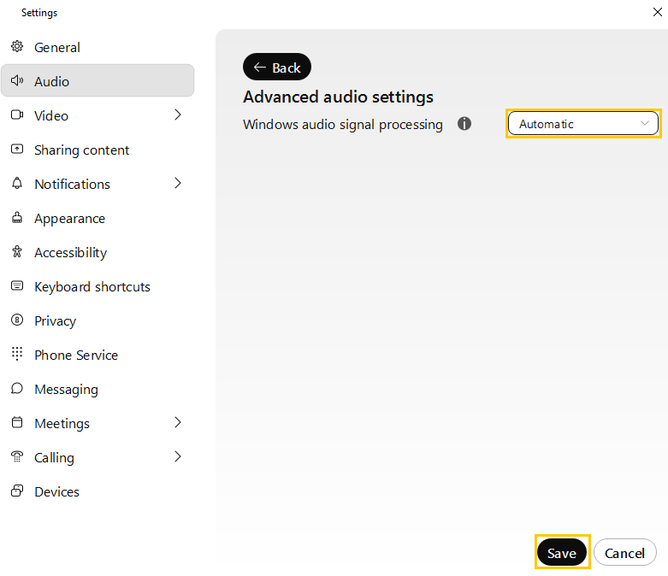This screenshot has width=668, height=576.
Task: Expand the Calling submenu chevron
Action: (x=178, y=457)
